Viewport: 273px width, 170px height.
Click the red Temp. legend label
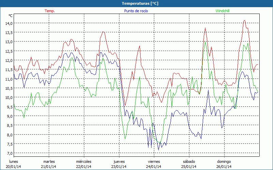tap(49, 11)
